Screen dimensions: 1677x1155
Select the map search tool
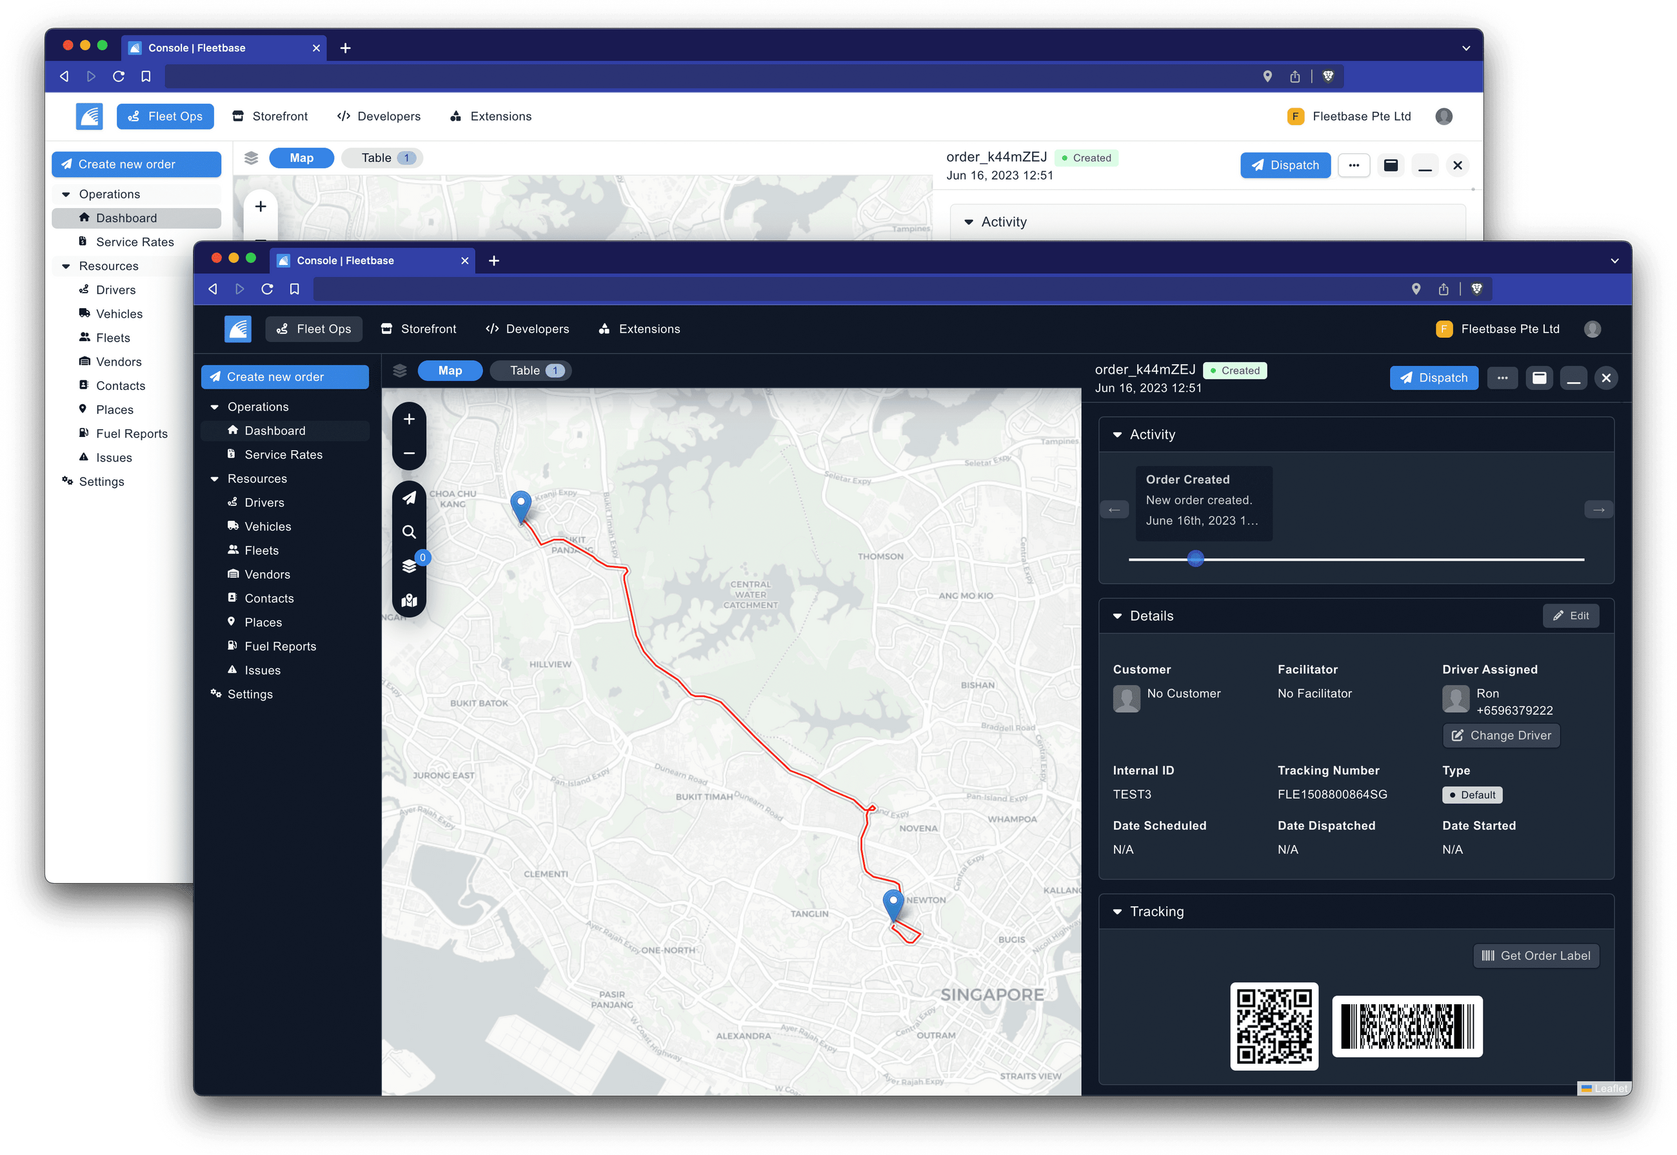pyautogui.click(x=409, y=532)
